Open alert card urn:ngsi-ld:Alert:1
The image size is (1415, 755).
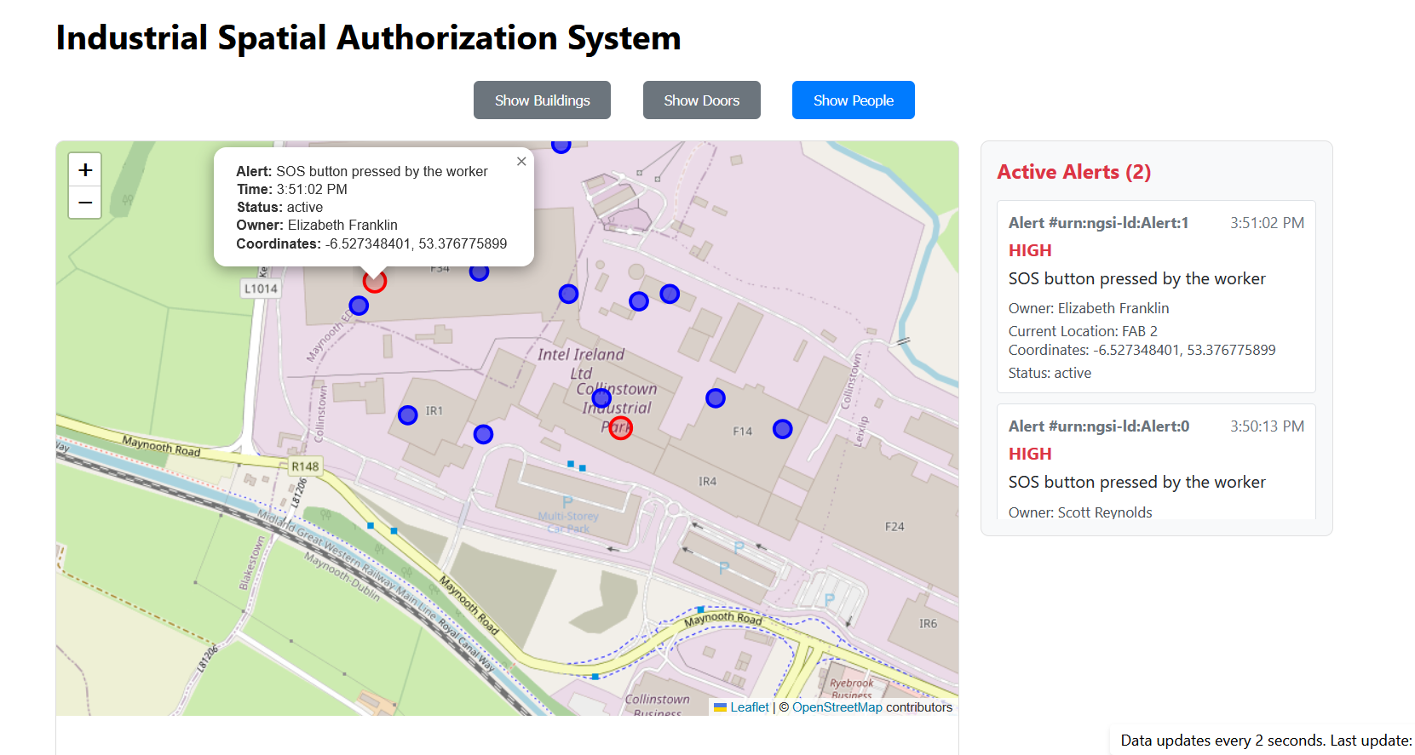[1156, 296]
